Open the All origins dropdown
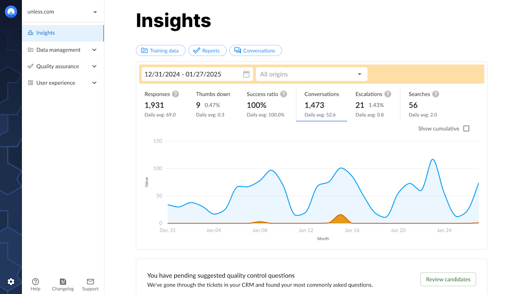Viewport: 519px width, 294px height. click(311, 74)
